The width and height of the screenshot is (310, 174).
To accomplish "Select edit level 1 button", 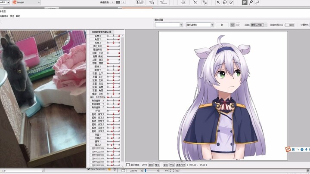I will point(112,3).
